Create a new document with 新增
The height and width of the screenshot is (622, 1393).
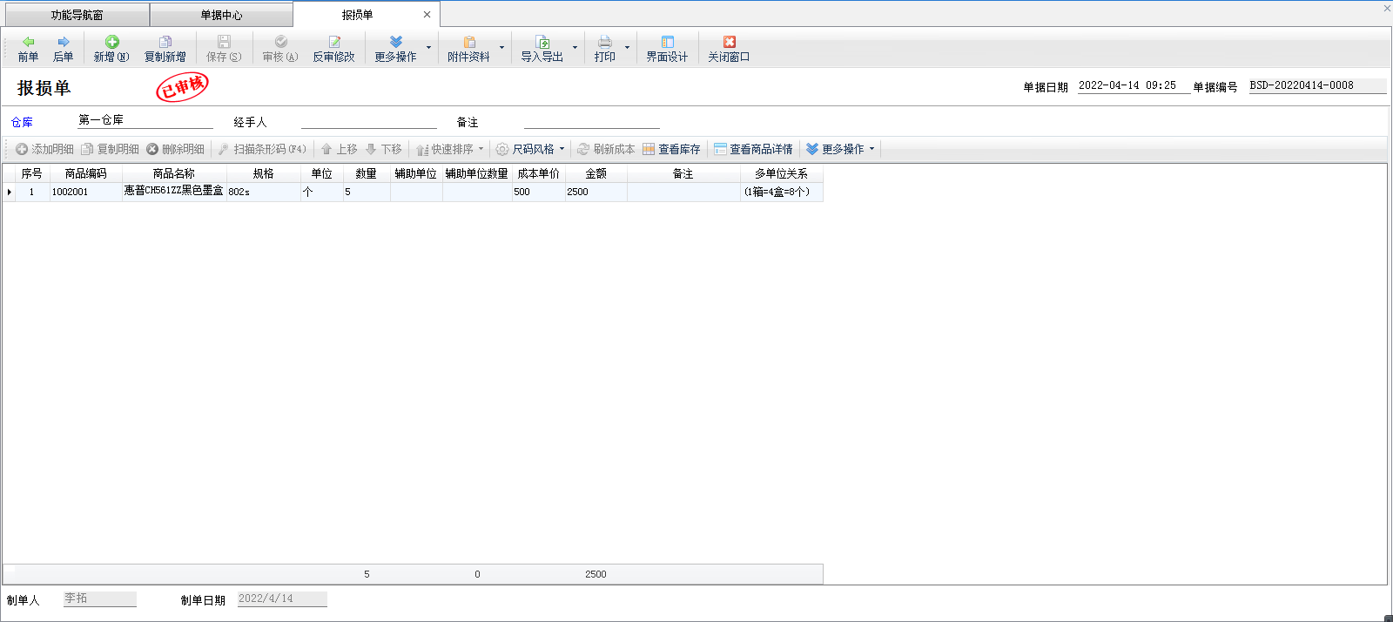[x=111, y=49]
